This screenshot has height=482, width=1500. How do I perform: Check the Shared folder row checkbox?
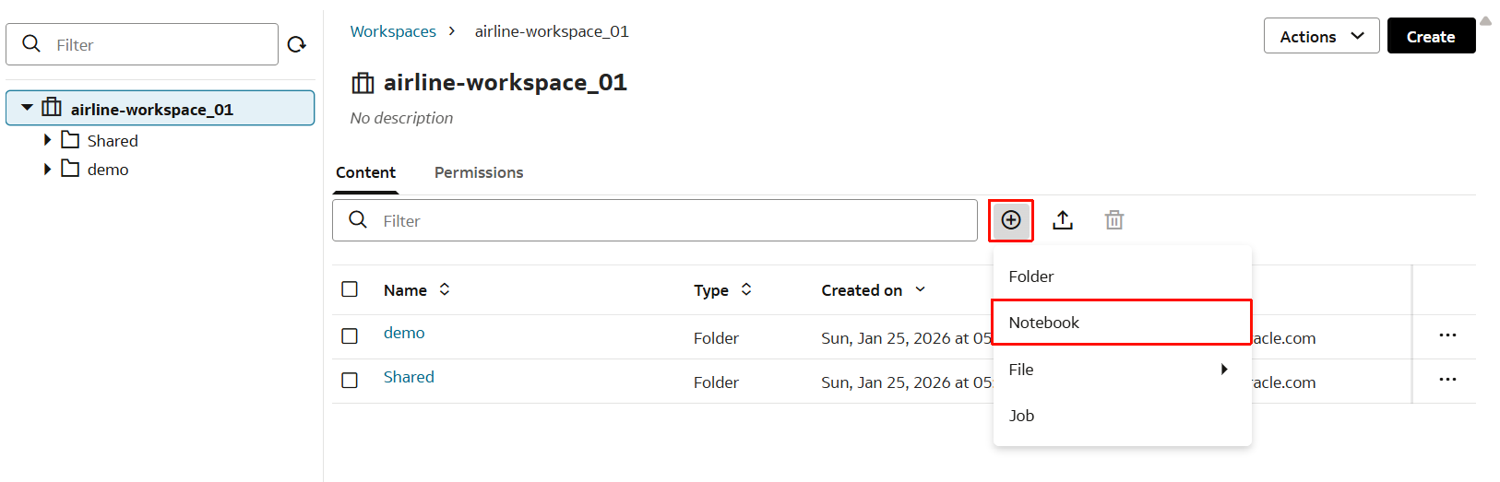click(350, 380)
